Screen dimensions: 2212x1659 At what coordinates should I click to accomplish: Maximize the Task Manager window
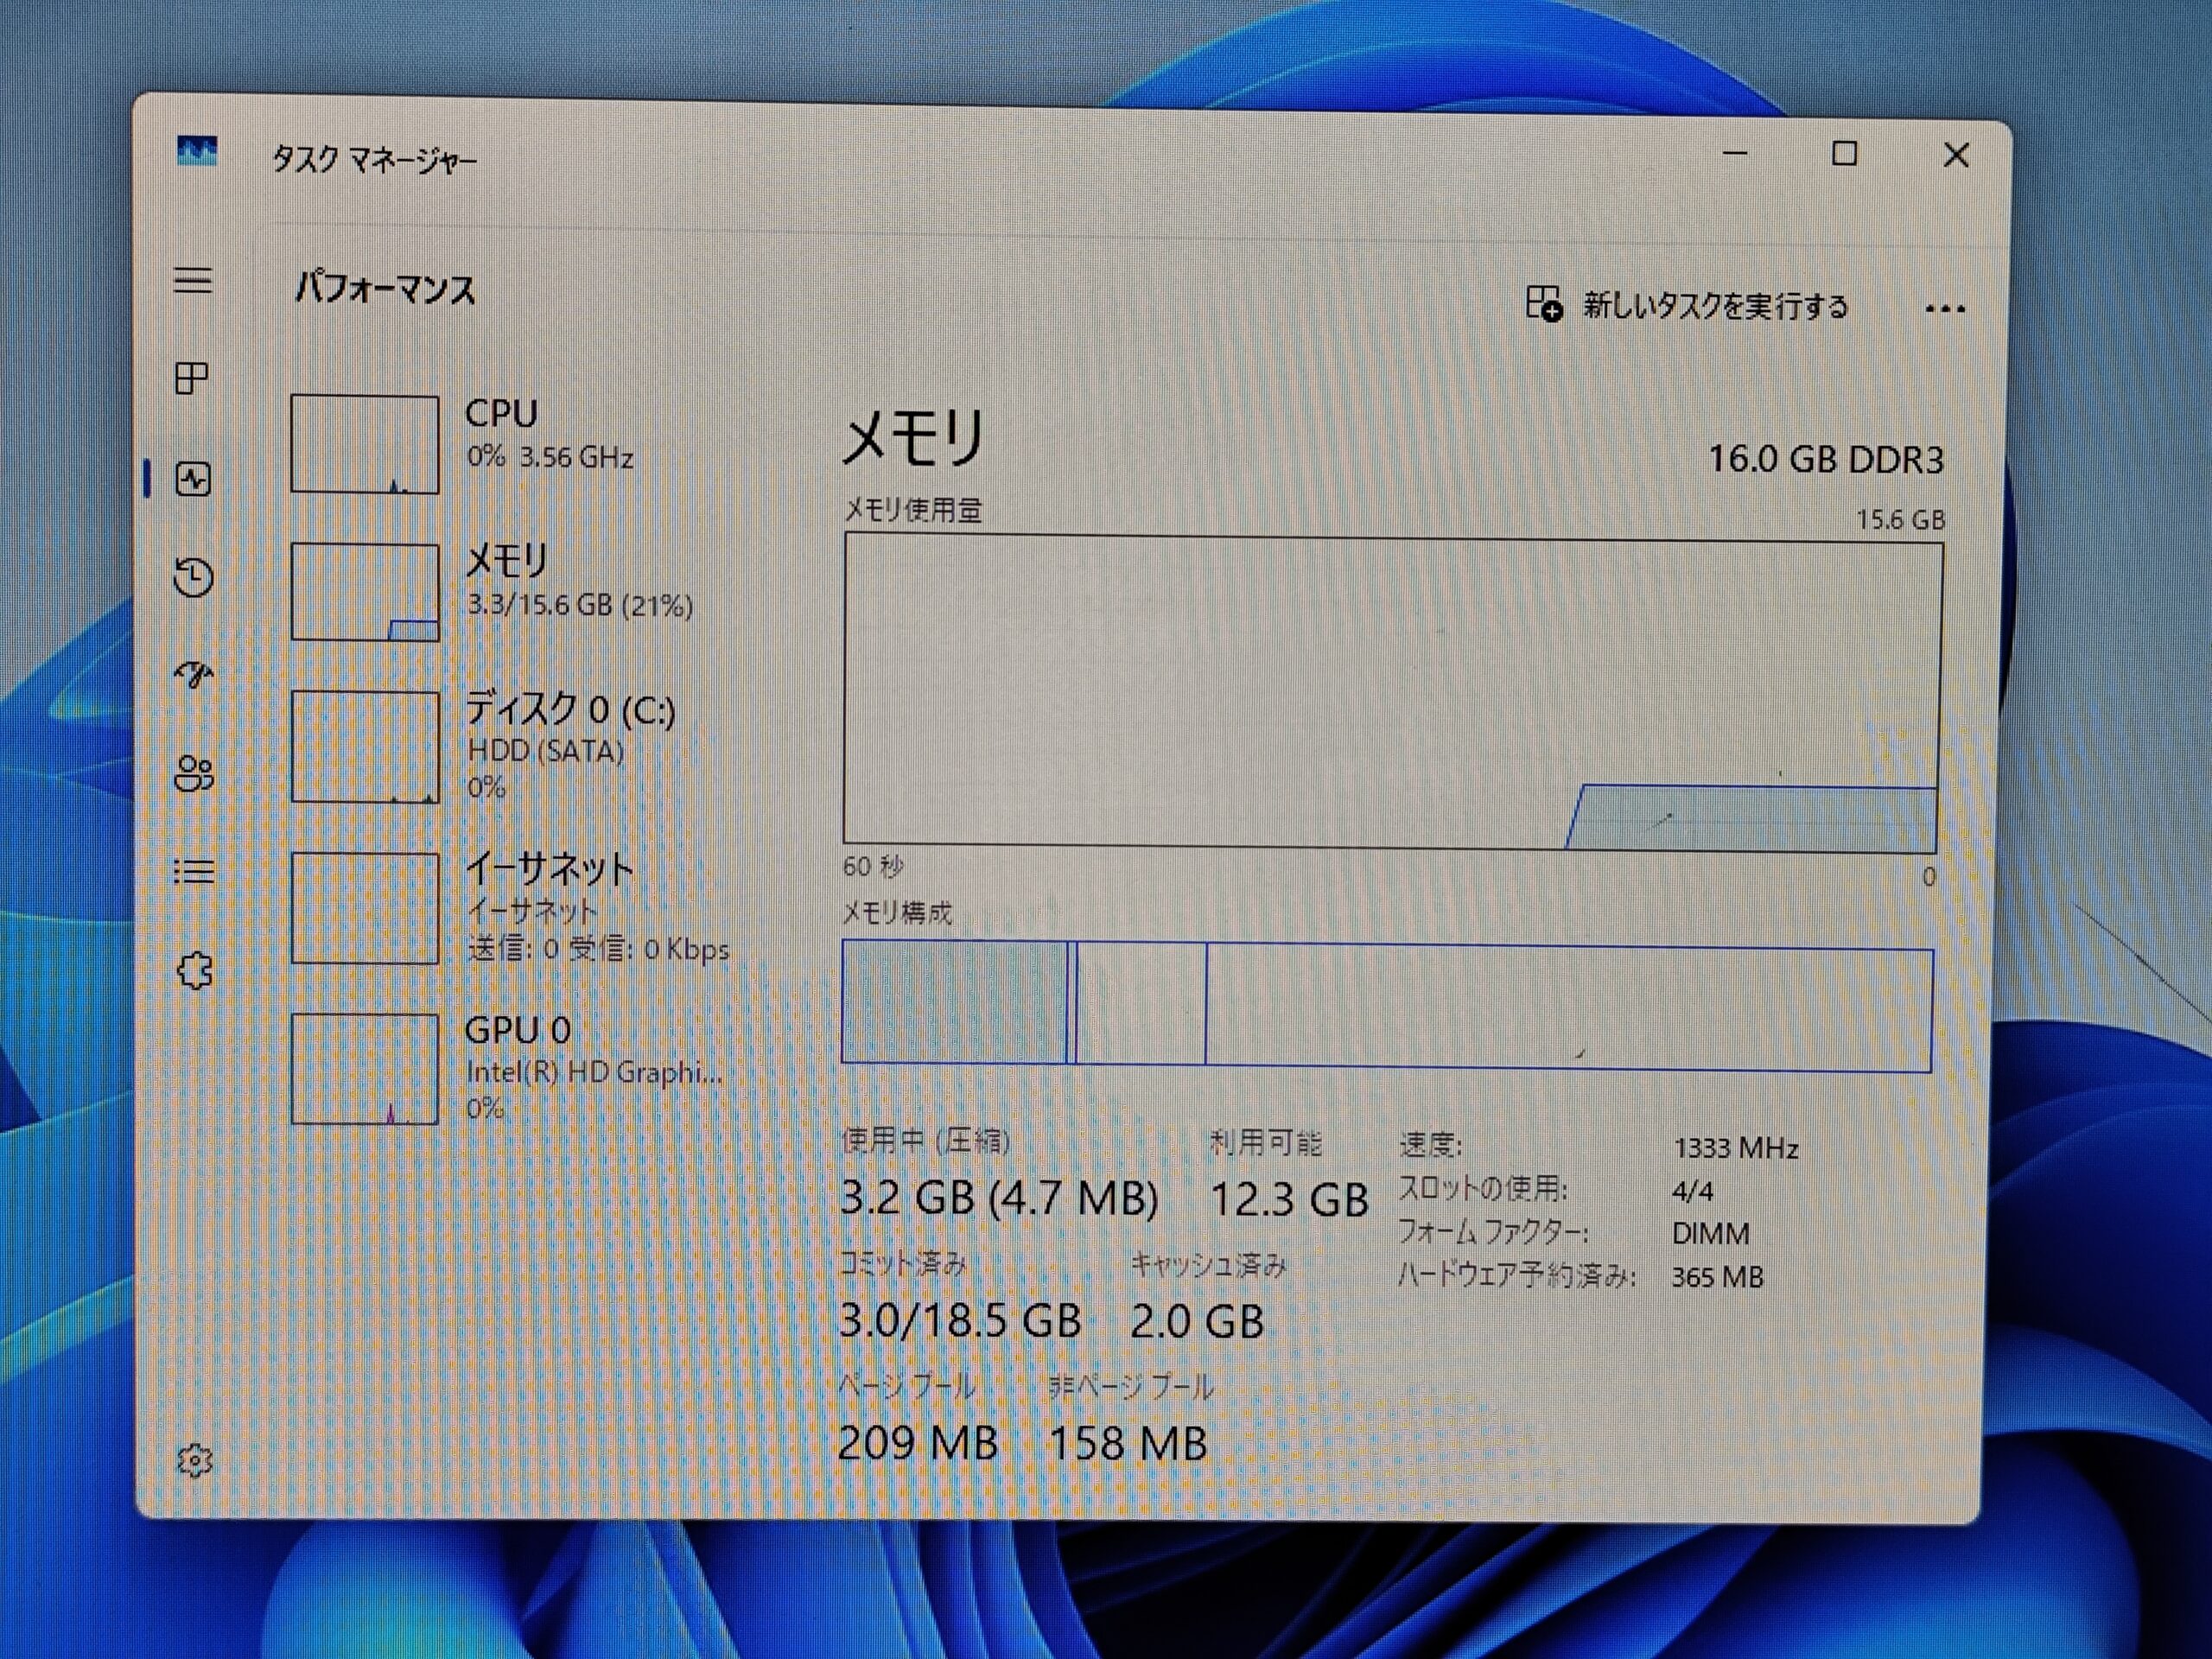pyautogui.click(x=1844, y=154)
